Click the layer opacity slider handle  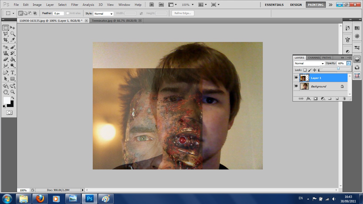pyautogui.click(x=338, y=69)
